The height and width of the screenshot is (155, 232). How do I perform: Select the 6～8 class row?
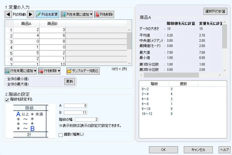(183, 104)
